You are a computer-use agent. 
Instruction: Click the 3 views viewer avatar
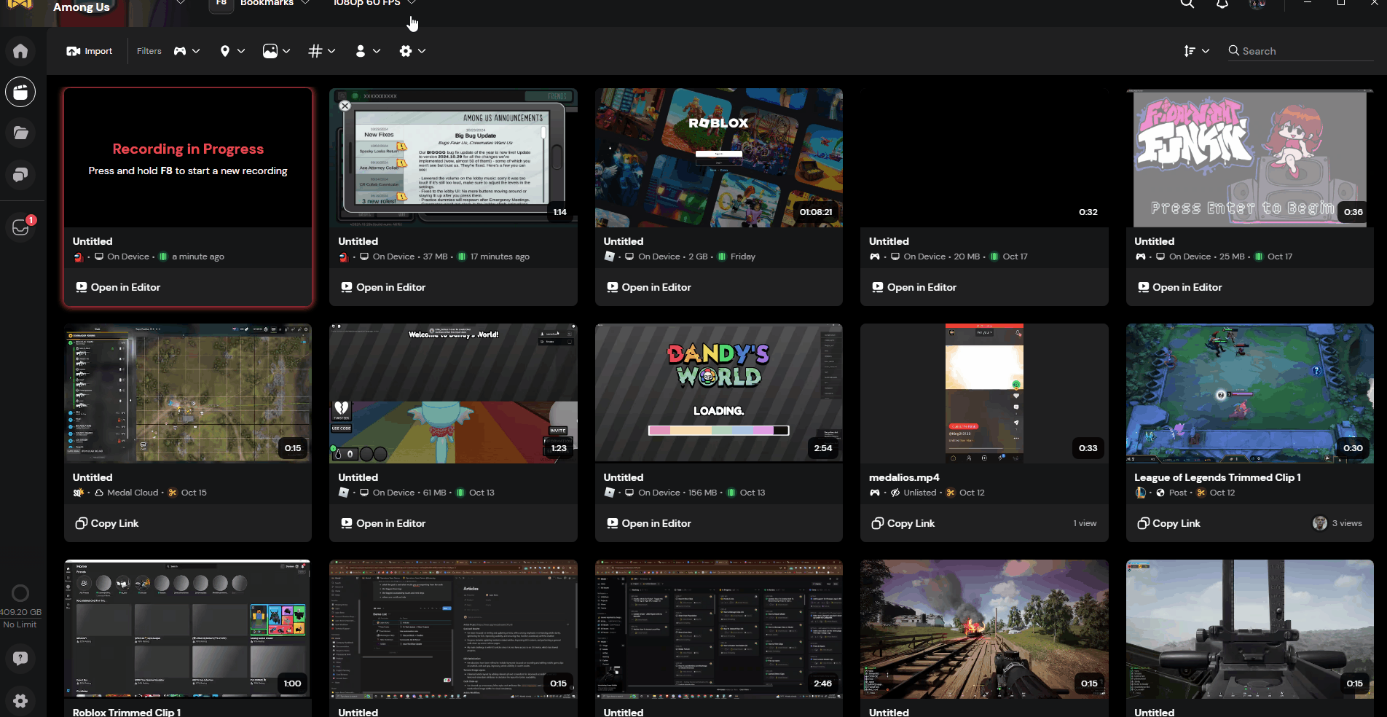(x=1319, y=523)
